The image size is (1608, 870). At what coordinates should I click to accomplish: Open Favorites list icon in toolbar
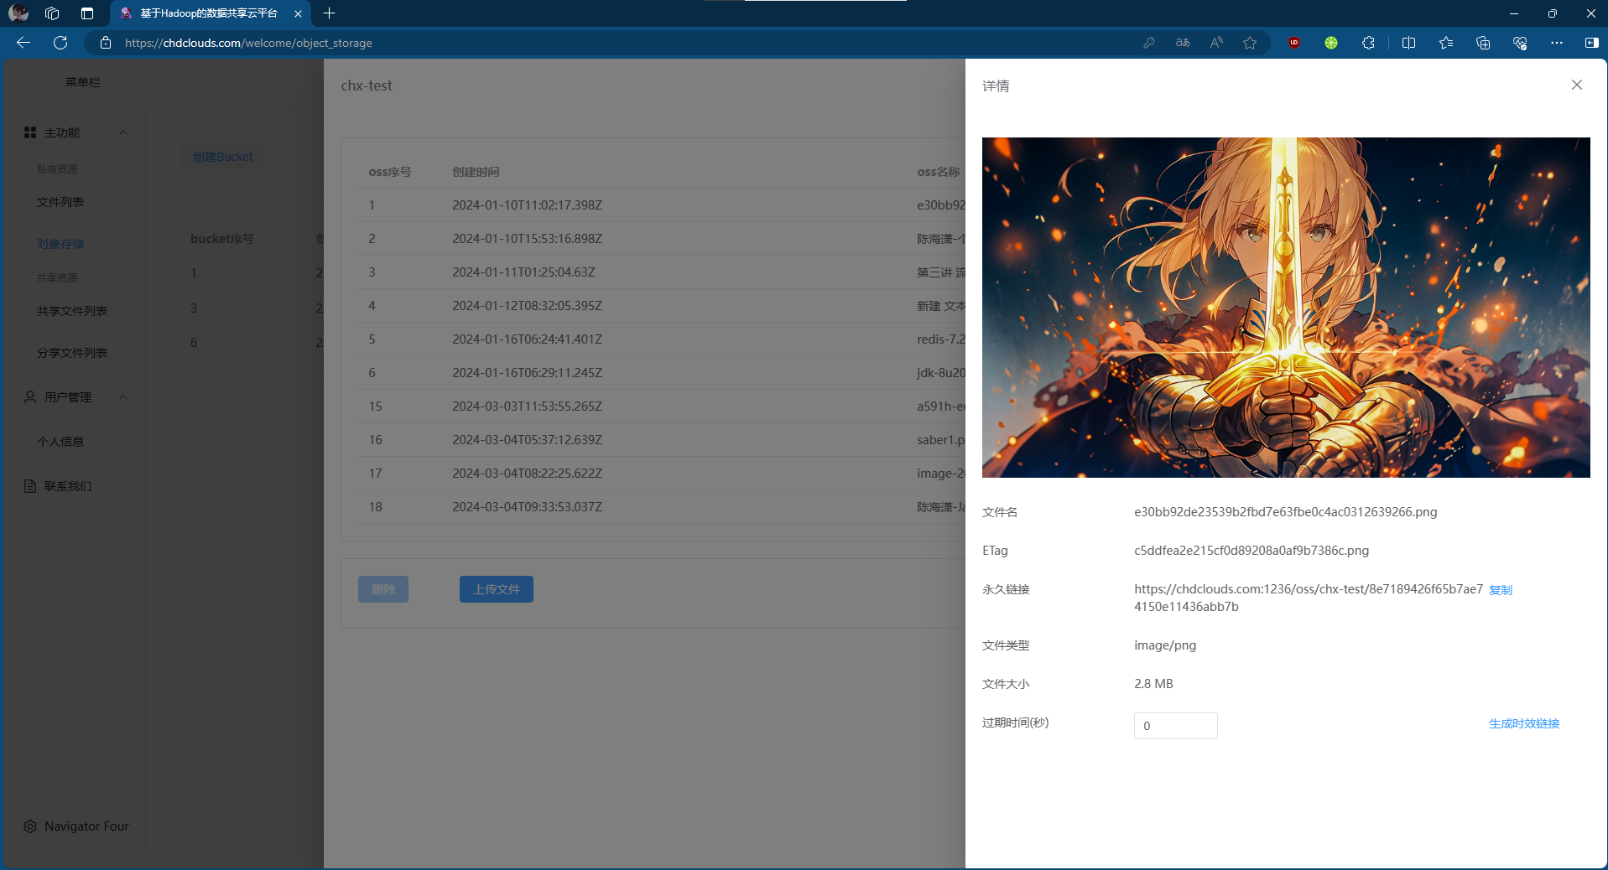point(1445,43)
